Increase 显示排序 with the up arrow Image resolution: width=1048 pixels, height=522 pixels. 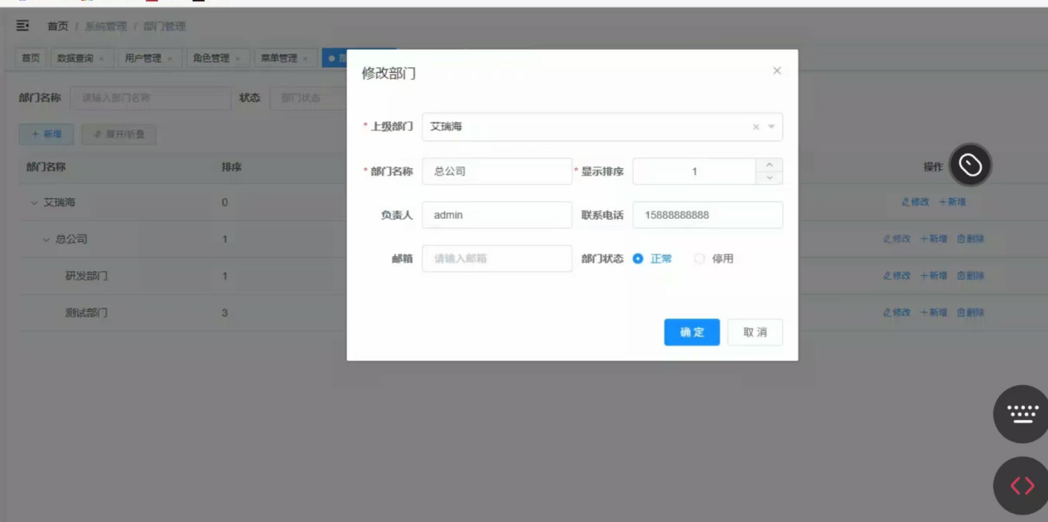point(770,165)
